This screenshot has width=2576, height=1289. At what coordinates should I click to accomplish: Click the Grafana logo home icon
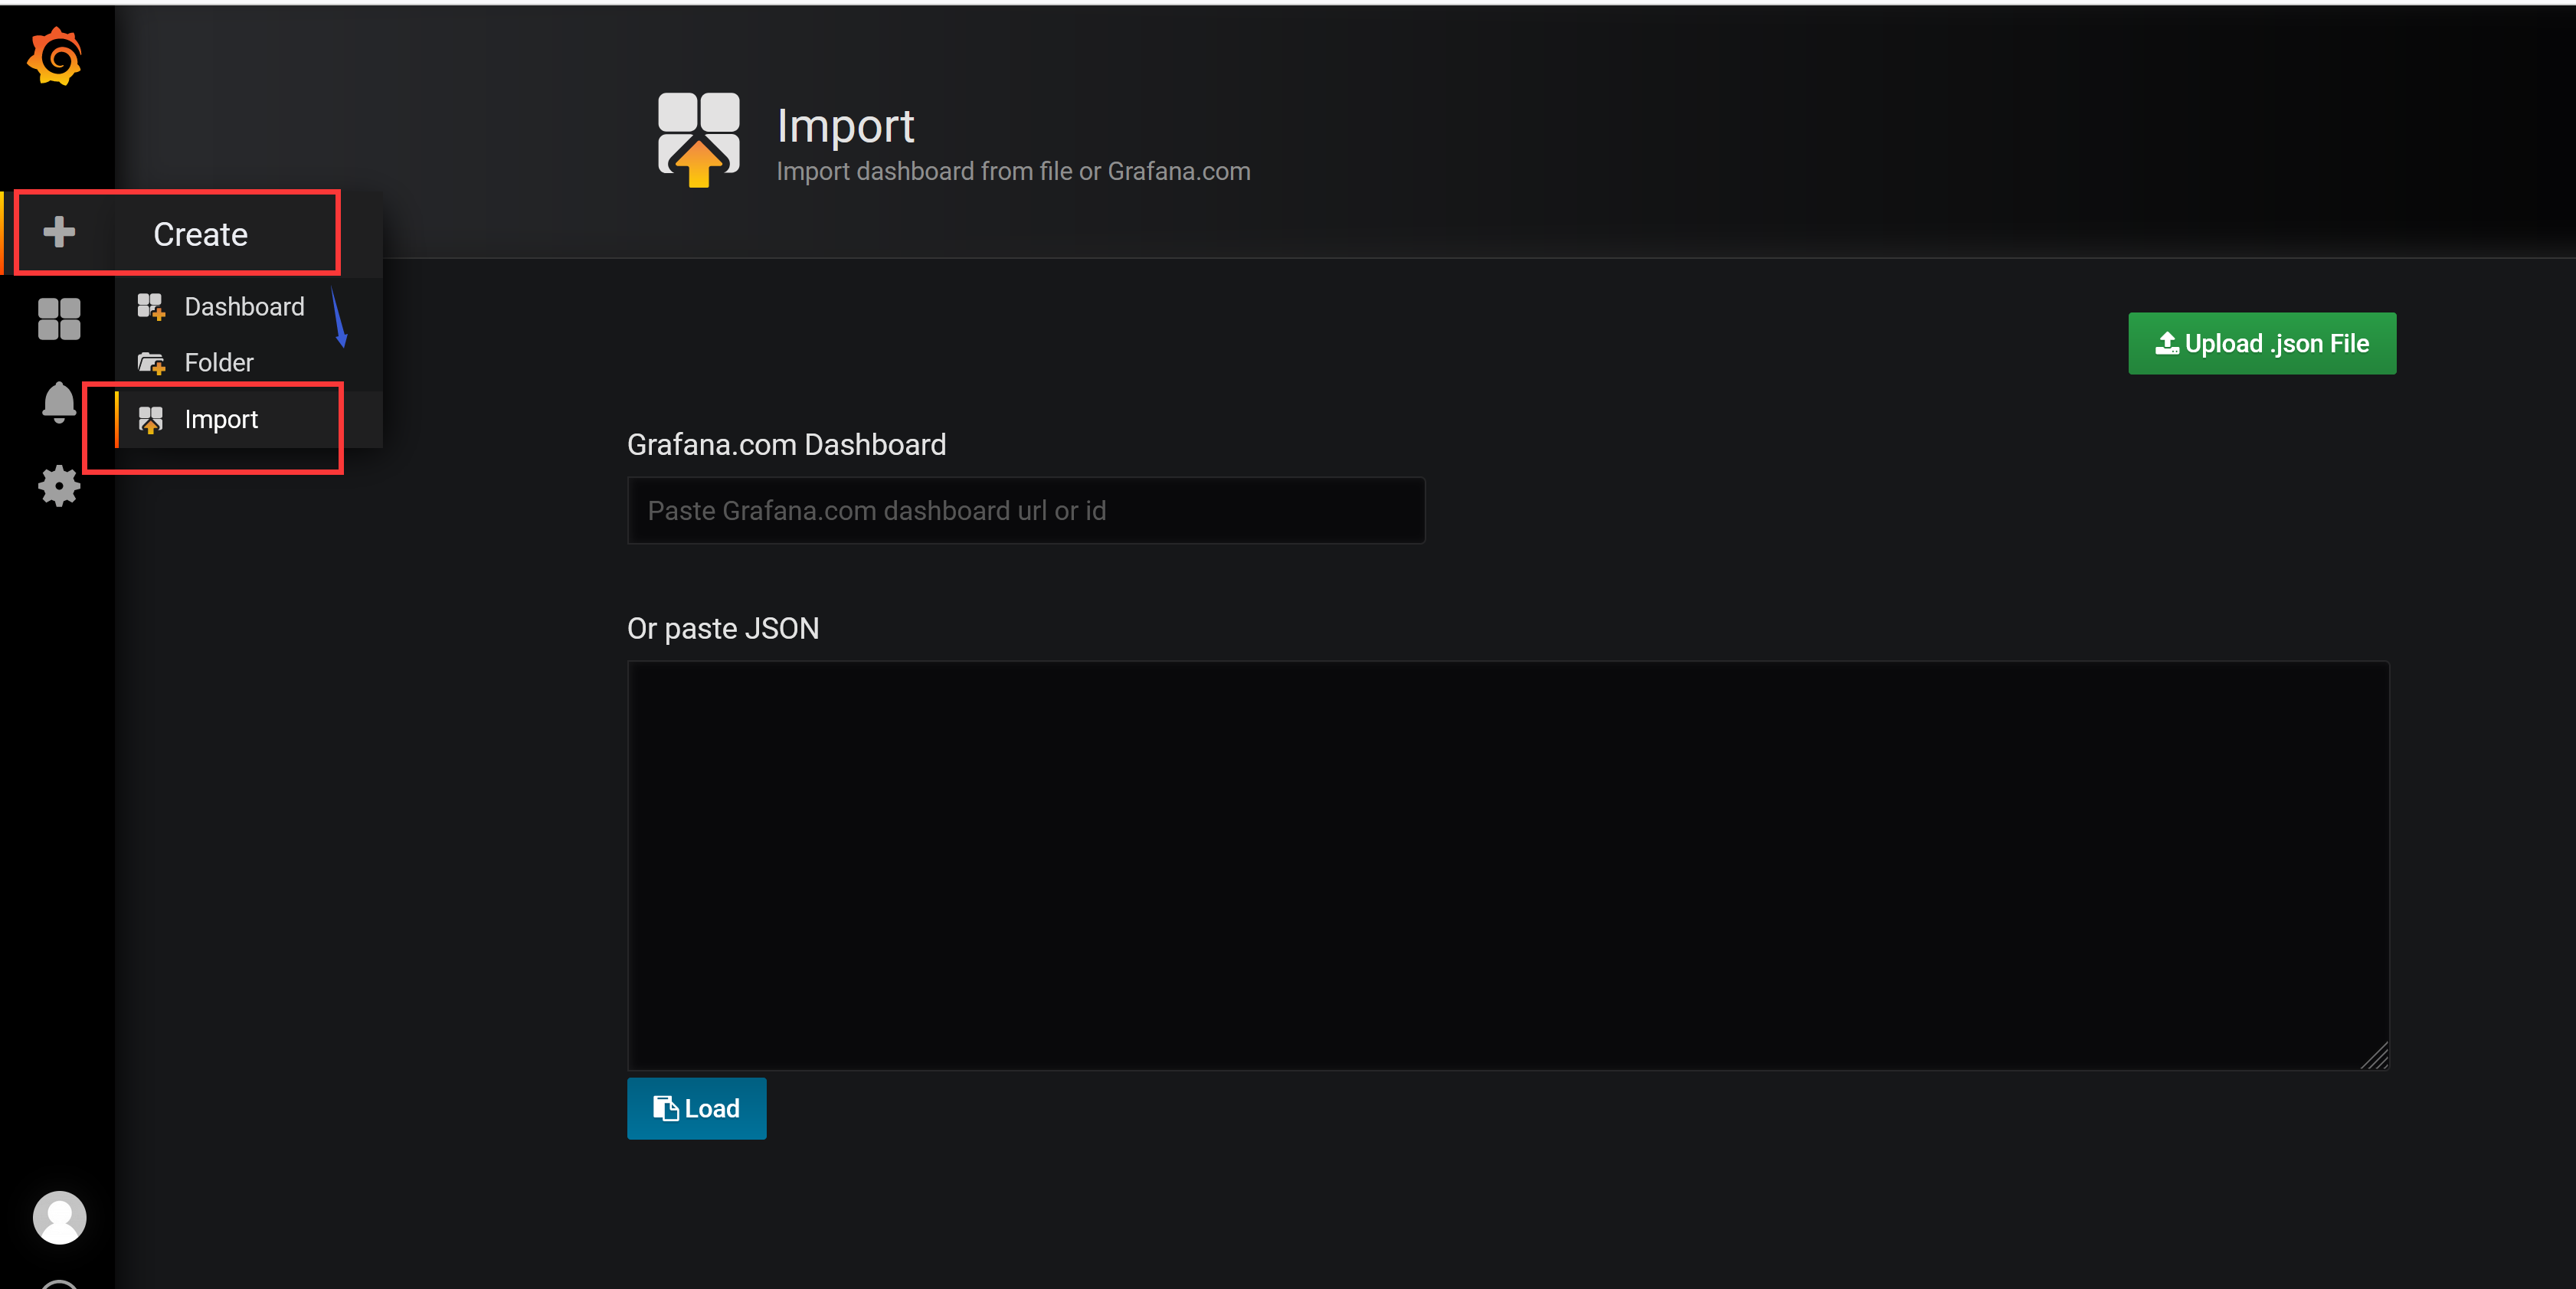(x=55, y=57)
